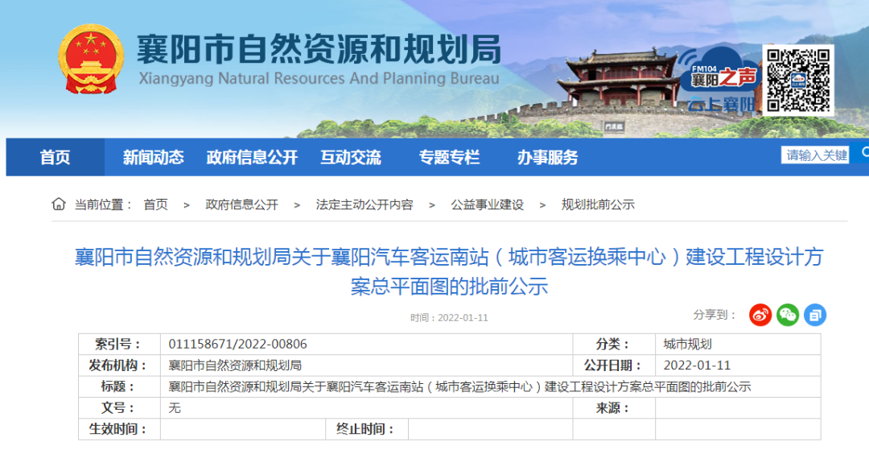Open the 首页 navigation tab
Image resolution: width=869 pixels, height=450 pixels.
pyautogui.click(x=55, y=158)
